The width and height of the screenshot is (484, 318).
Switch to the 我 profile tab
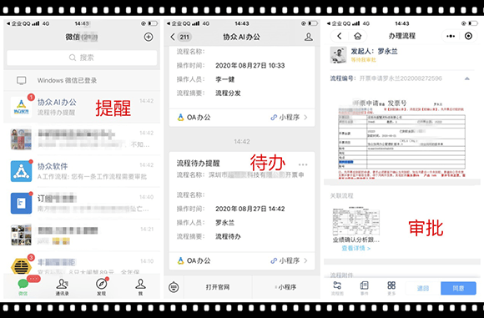(x=140, y=286)
